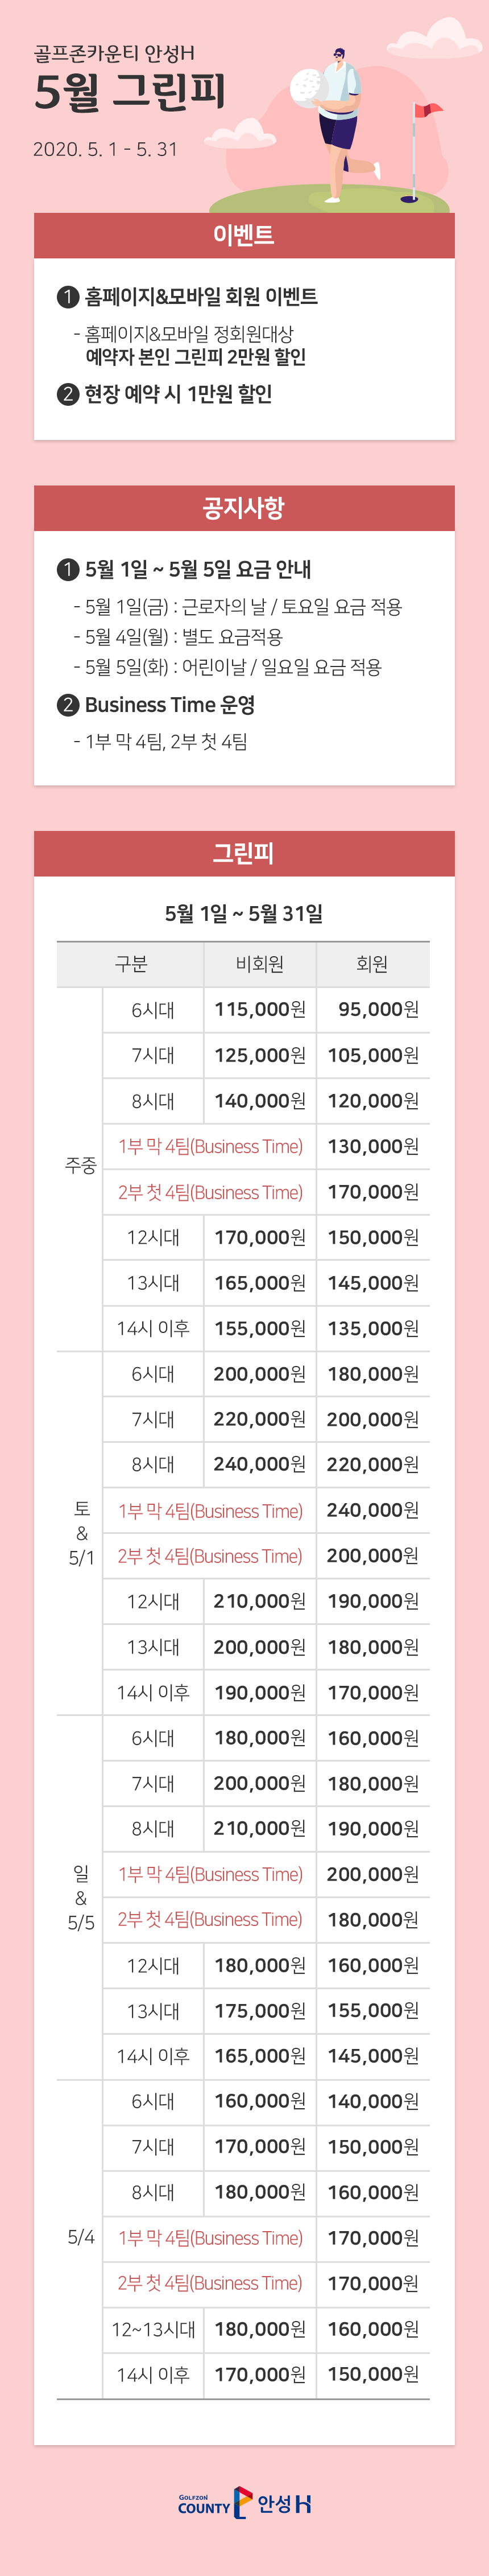Click the 회원 column header
The height and width of the screenshot is (2576, 489).
373,964
